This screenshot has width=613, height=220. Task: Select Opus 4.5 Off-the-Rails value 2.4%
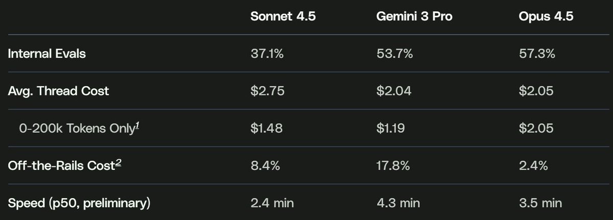[x=533, y=165]
